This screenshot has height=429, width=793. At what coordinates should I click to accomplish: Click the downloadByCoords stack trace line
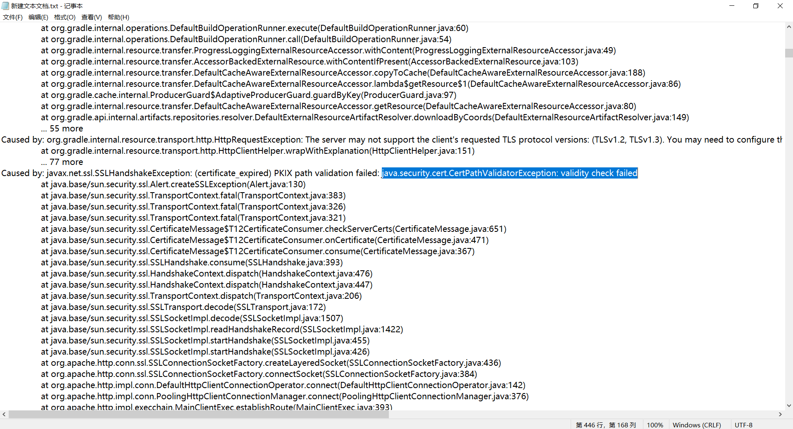[x=365, y=117]
